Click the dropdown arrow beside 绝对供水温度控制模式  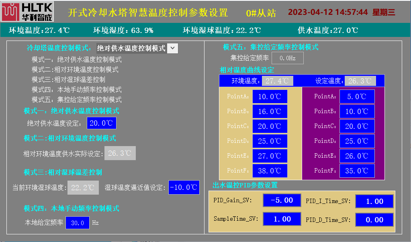tap(172, 48)
